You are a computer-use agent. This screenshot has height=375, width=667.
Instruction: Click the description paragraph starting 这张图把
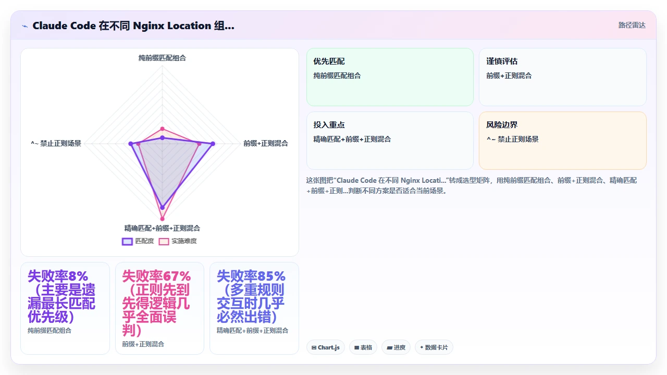(472, 185)
